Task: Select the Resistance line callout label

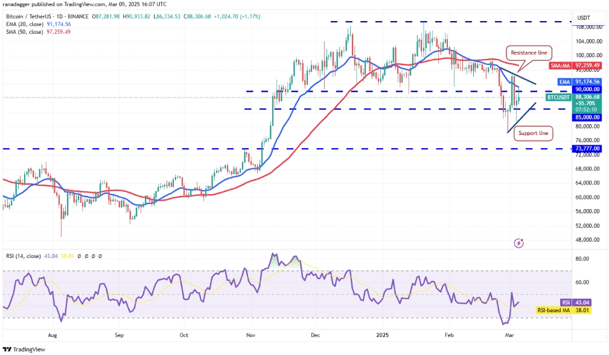Action: click(x=529, y=53)
